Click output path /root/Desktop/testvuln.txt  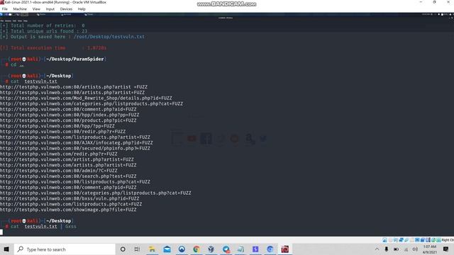pyautogui.click(x=109, y=37)
